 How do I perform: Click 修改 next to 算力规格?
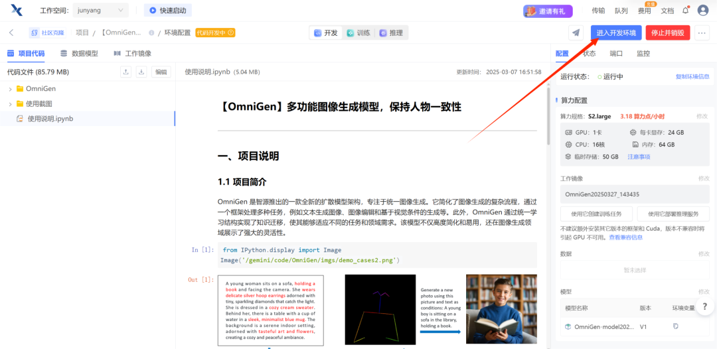tap(703, 117)
